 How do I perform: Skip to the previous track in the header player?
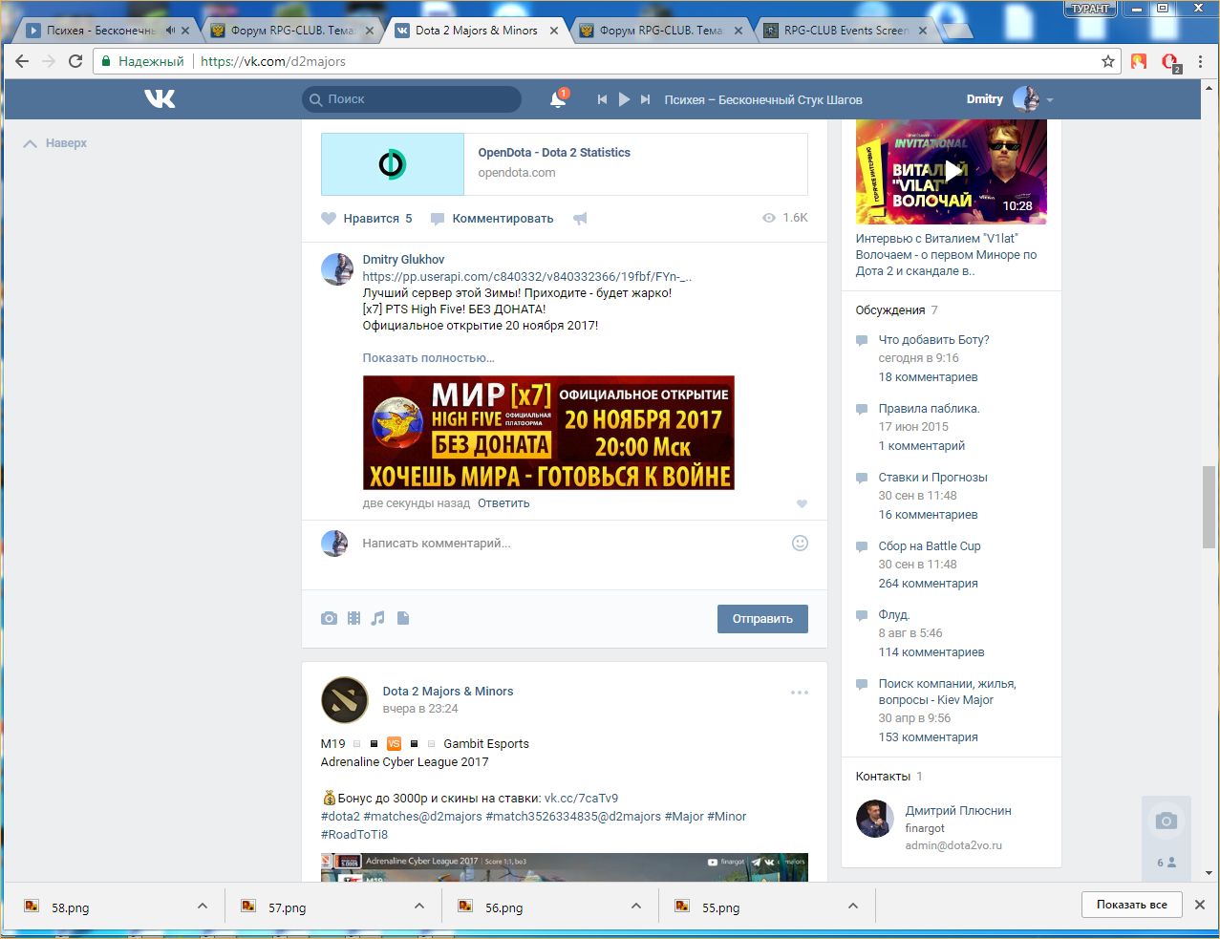602,99
